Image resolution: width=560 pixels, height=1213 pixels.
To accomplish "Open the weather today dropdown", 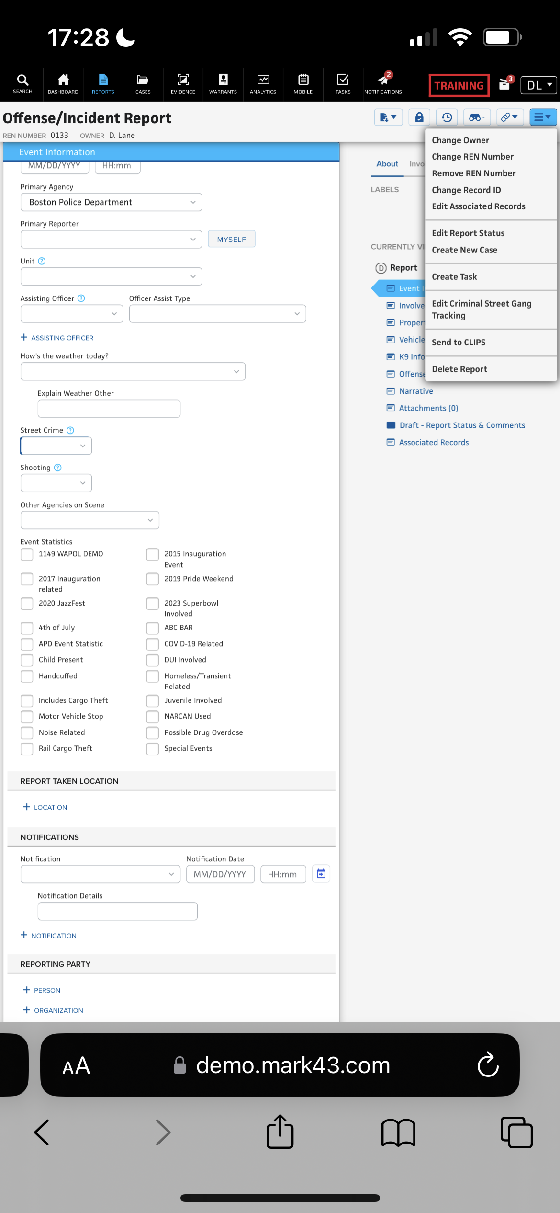I will click(133, 371).
